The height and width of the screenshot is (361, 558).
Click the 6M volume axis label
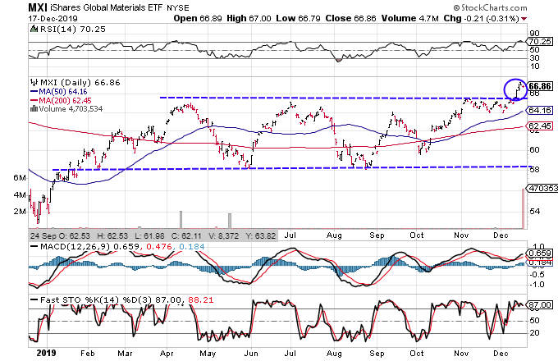[20, 177]
